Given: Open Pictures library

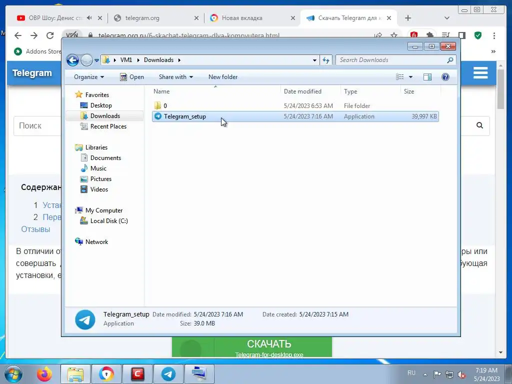Looking at the screenshot, I should point(101,178).
